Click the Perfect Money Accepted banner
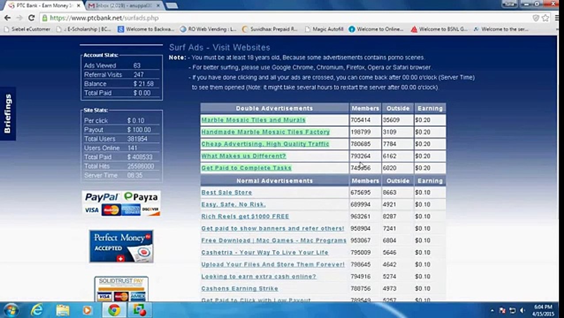The height and width of the screenshot is (318, 564). coord(121,246)
